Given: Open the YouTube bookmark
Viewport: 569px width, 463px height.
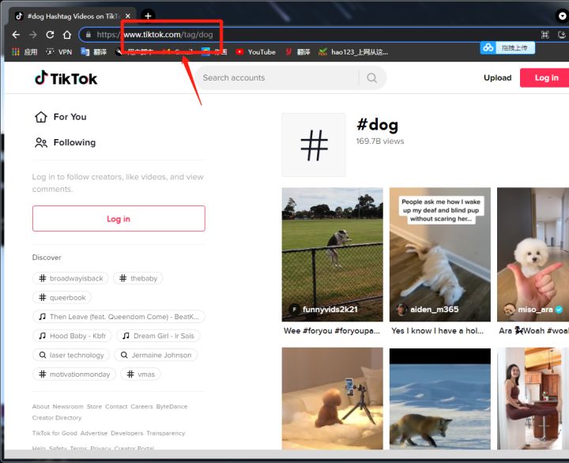Looking at the screenshot, I should point(255,52).
